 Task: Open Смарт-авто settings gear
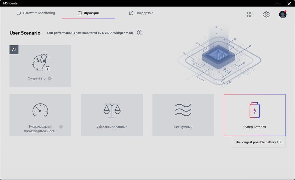click(x=50, y=78)
